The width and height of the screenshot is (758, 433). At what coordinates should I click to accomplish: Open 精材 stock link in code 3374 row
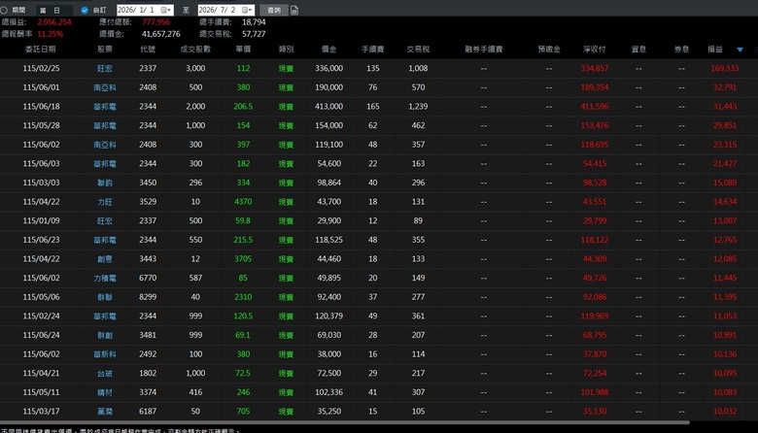pyautogui.click(x=105, y=392)
